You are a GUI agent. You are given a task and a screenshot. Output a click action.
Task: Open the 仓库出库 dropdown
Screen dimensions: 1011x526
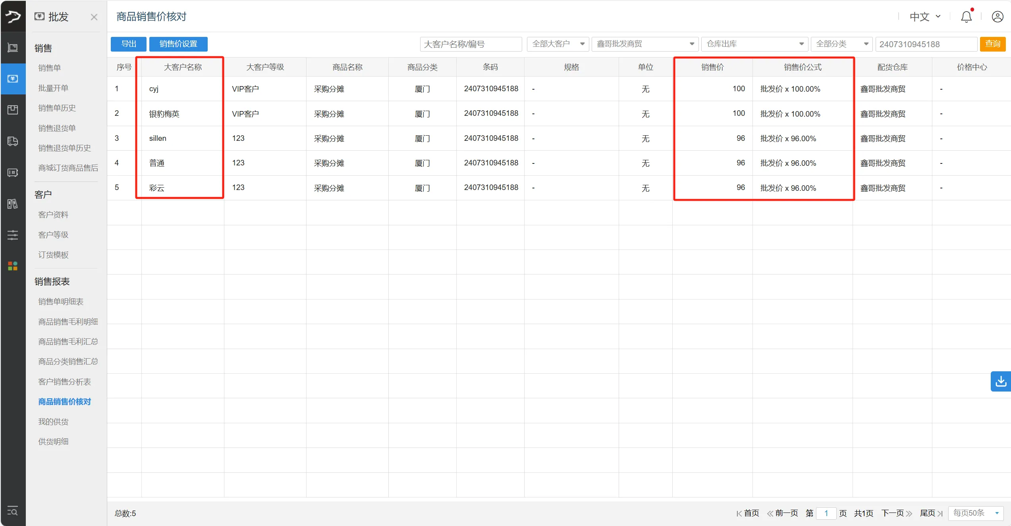click(755, 44)
